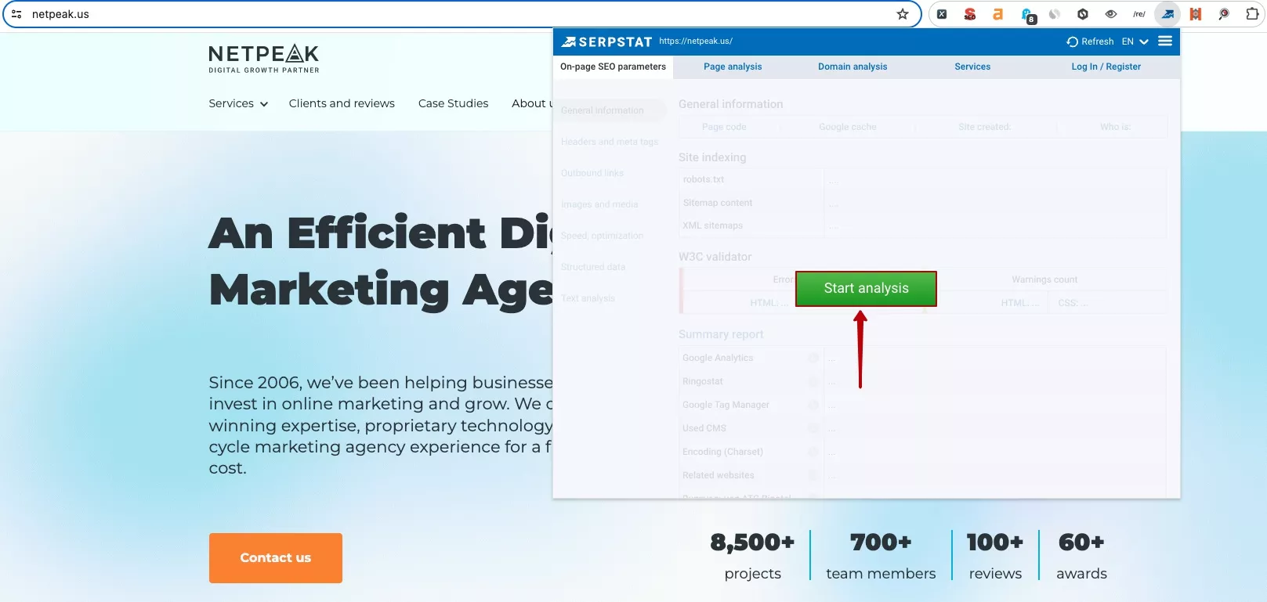Screen dimensions: 1267x602
Task: Click the orange Contact us button
Action: [275, 558]
